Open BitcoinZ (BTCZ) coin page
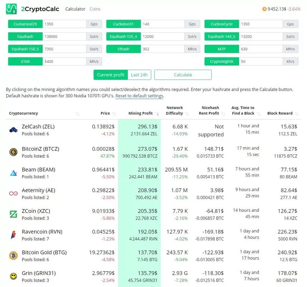Viewport: 307px width, 287px height. point(40,149)
